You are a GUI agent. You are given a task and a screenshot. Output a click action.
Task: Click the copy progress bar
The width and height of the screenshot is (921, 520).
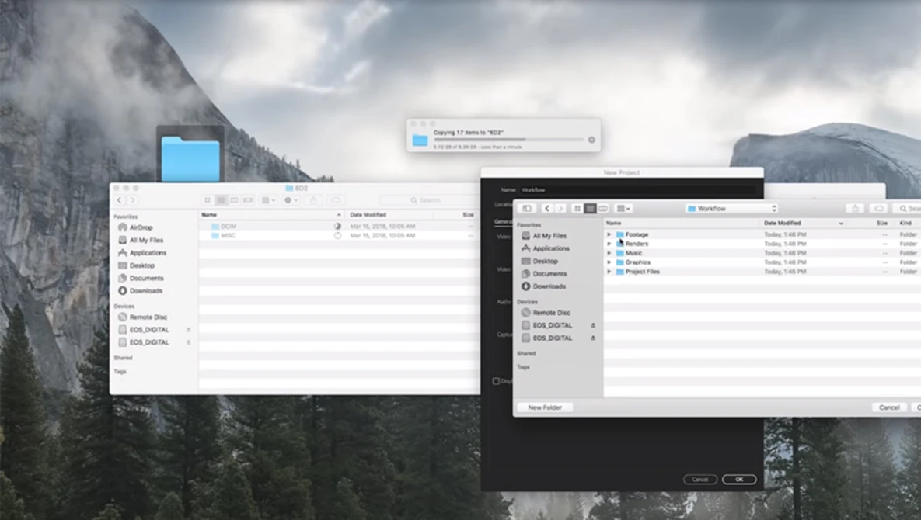point(508,140)
